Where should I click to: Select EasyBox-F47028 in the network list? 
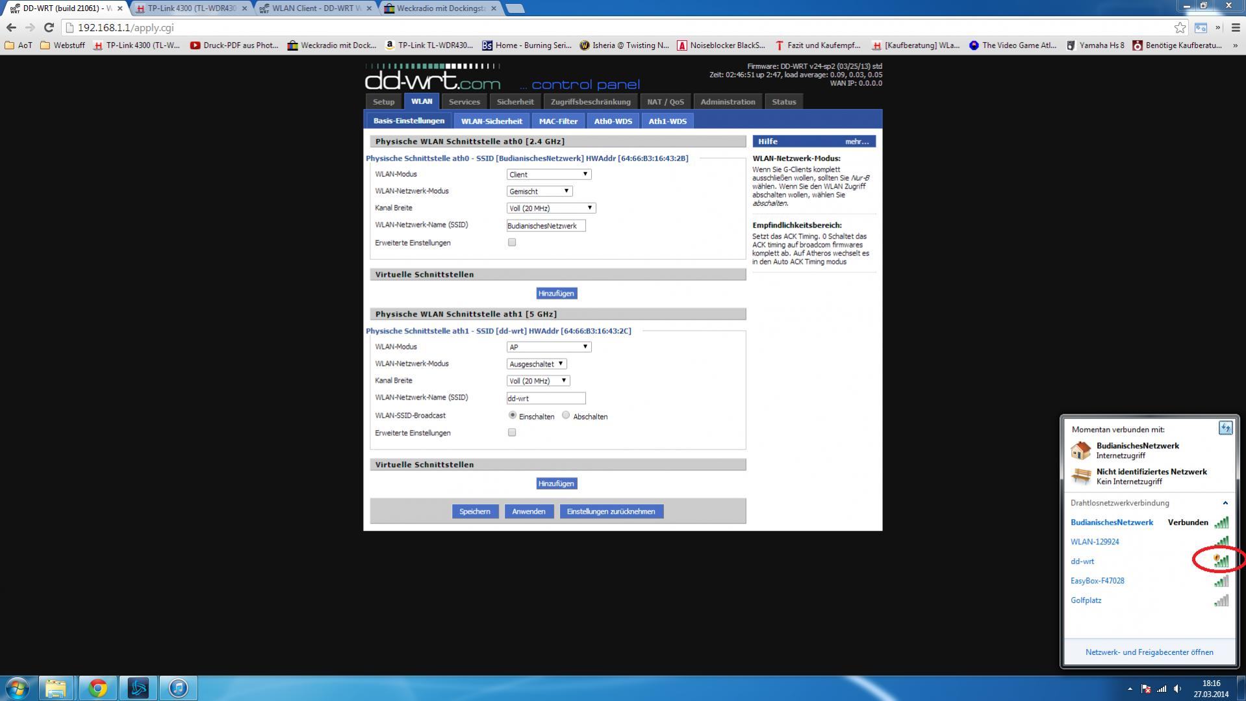pos(1149,581)
